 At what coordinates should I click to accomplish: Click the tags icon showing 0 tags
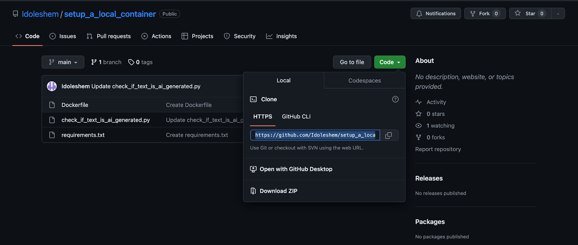(x=131, y=62)
